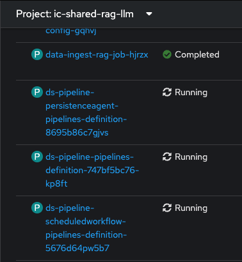Click the sync icon in the 747bf5bc76-kp8ft row
This screenshot has width=242, height=262.
click(x=167, y=157)
